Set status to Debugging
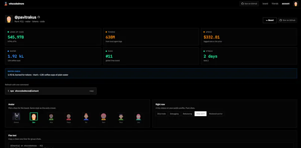Viewport: 301px width, 148px height. pos(175,114)
